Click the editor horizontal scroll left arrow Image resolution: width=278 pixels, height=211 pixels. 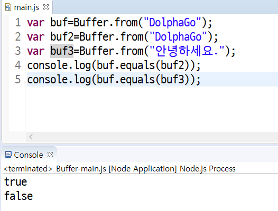click(31, 137)
